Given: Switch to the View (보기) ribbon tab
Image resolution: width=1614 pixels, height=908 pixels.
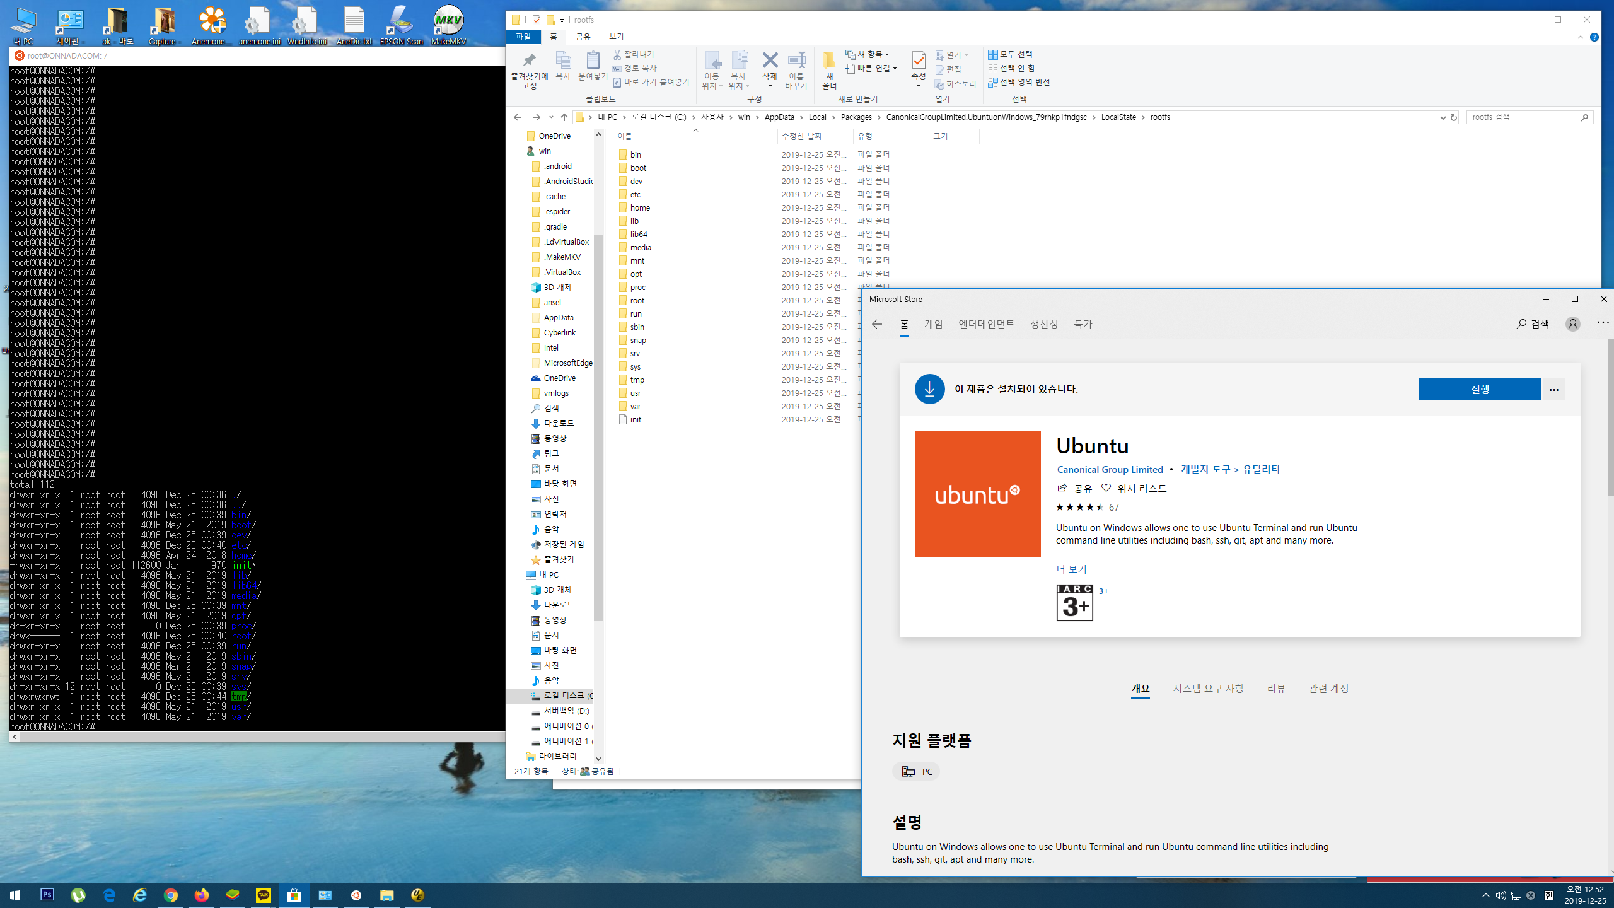Looking at the screenshot, I should 616,37.
